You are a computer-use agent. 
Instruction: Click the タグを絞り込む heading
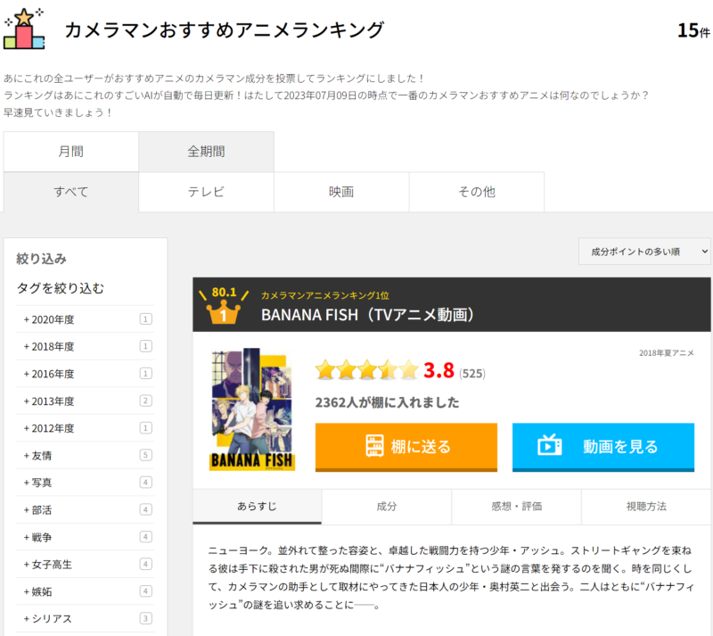(61, 288)
